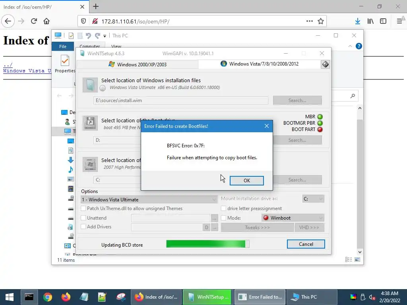
Task: Click OK in the BFSVC error dialog
Action: pyautogui.click(x=246, y=181)
